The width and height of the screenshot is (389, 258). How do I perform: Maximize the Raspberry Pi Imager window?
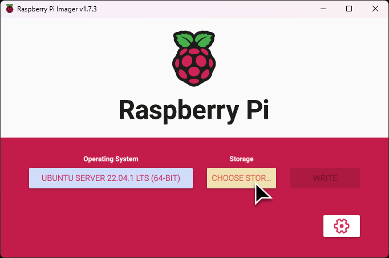tap(349, 9)
